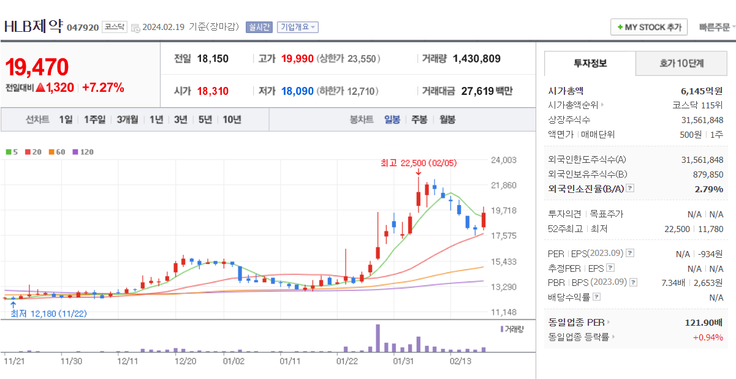Click the 하한가 12,710 lower limit text

coord(348,91)
